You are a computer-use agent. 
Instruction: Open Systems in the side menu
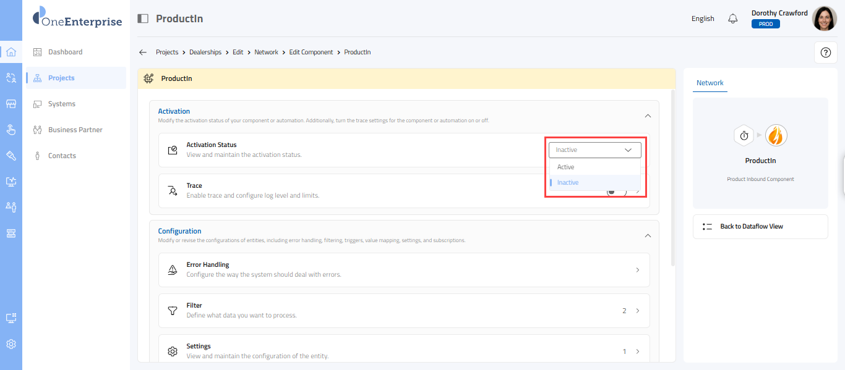coord(62,104)
